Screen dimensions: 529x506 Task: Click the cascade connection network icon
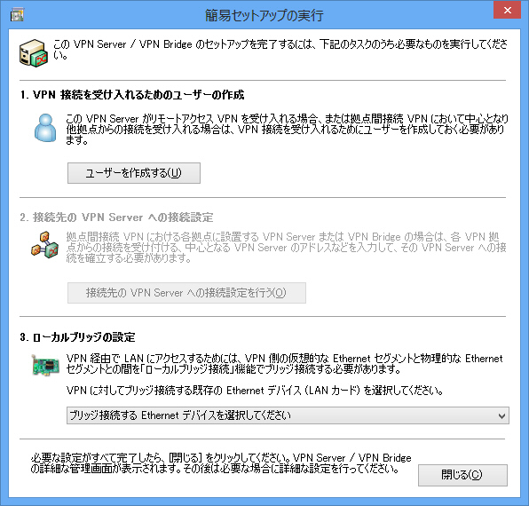point(45,245)
